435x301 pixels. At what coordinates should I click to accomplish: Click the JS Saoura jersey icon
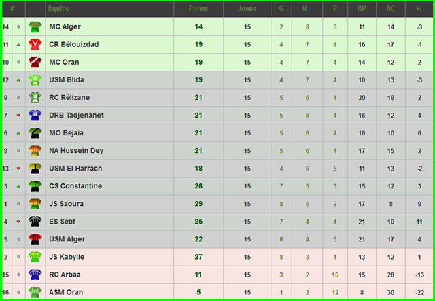[34, 204]
